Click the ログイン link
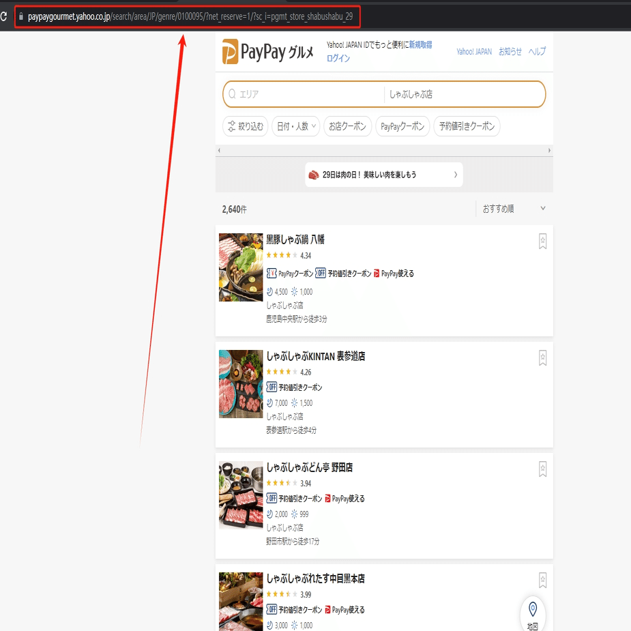 point(338,59)
